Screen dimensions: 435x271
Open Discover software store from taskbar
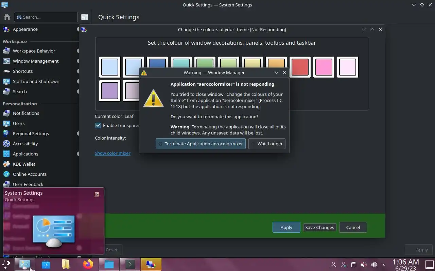coord(46,264)
